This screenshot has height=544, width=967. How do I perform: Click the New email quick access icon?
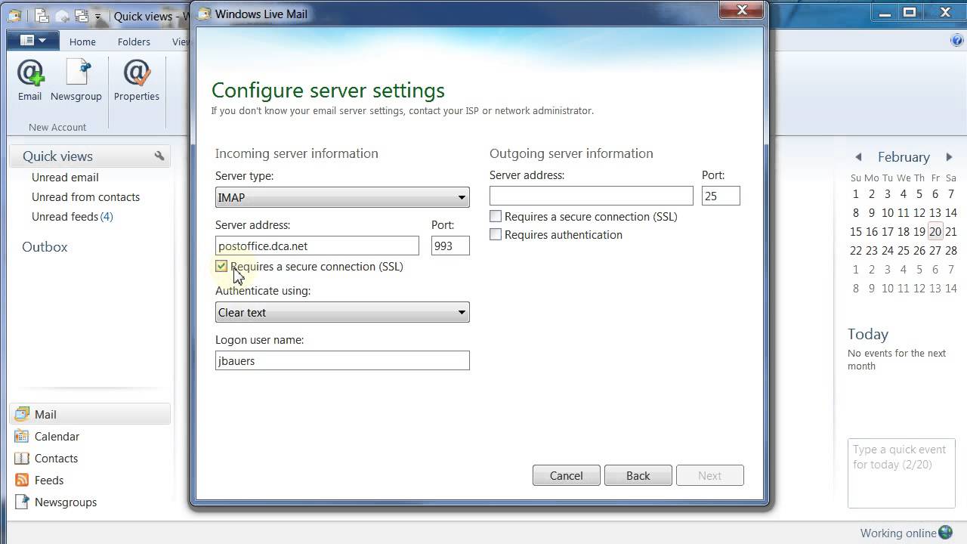click(42, 15)
